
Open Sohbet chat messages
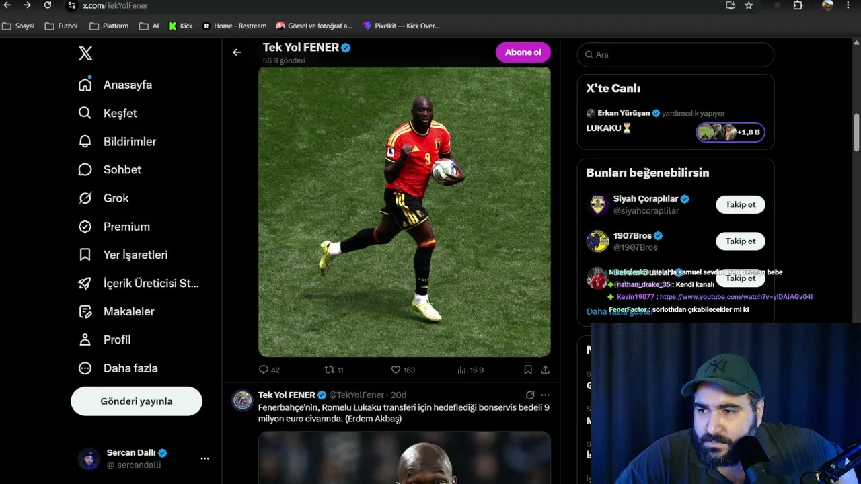(110, 169)
